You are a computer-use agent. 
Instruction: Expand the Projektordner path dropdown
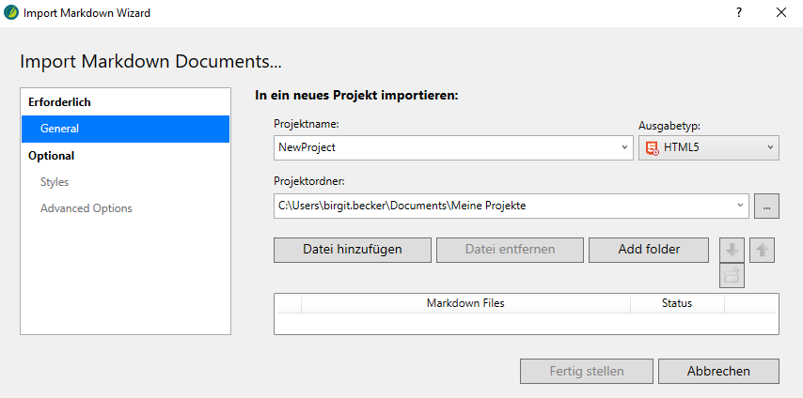[740, 206]
